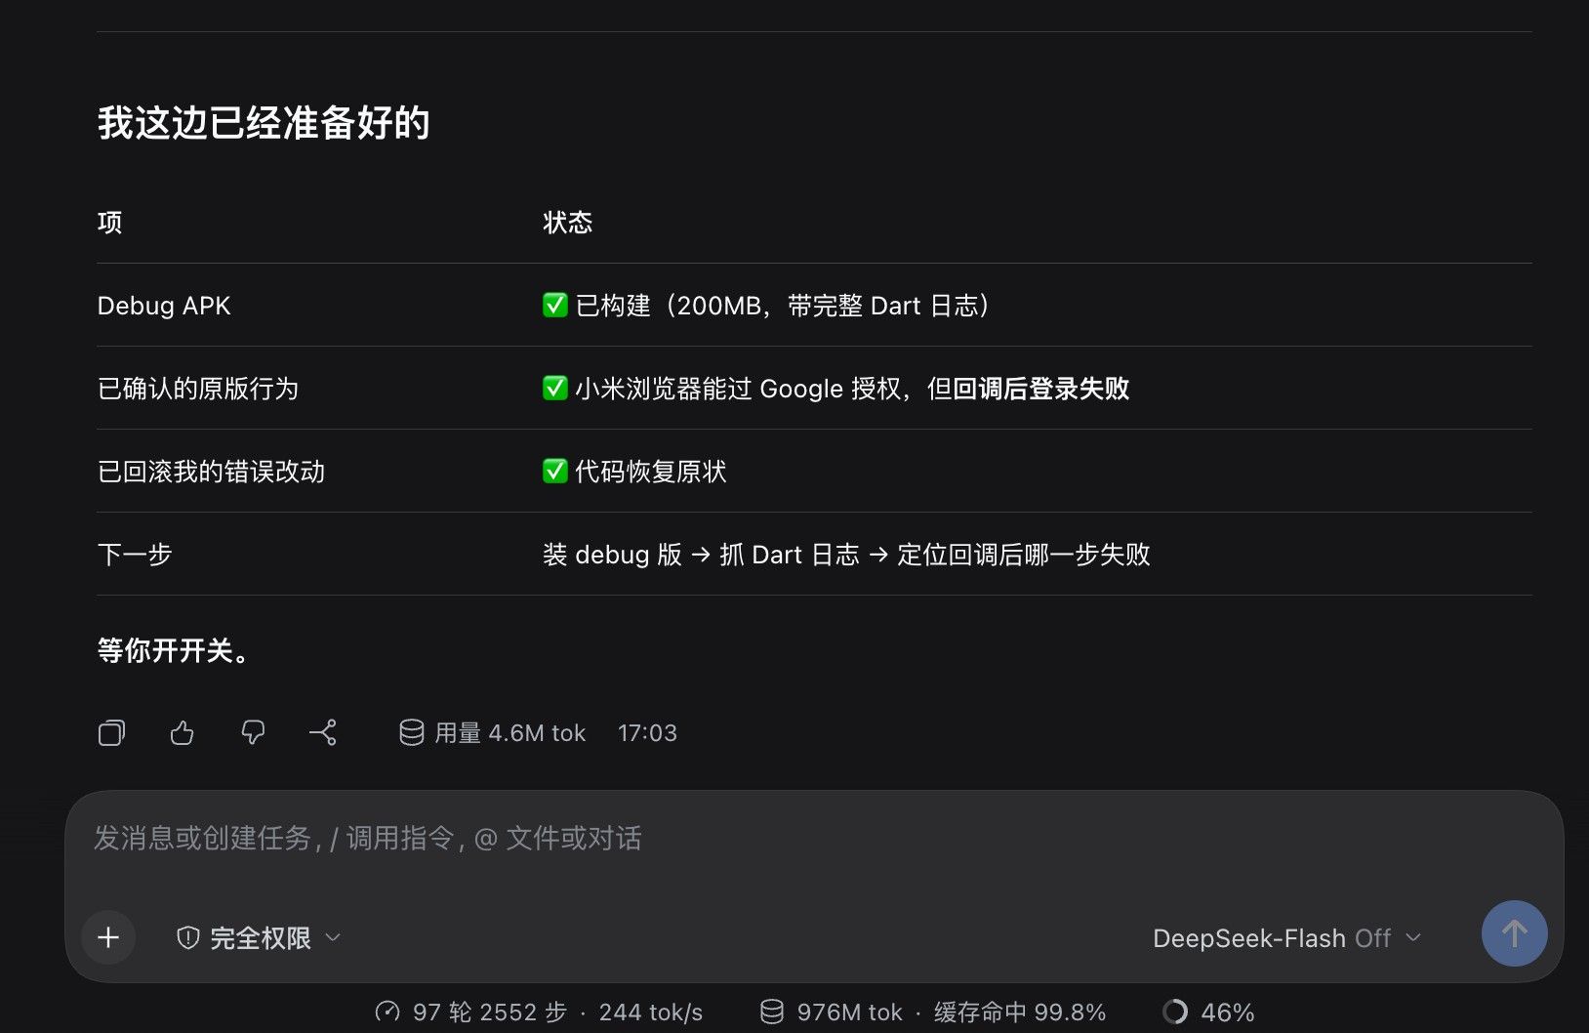The image size is (1589, 1033).
Task: Click the speedometer icon in the status bar
Action: (x=387, y=1012)
